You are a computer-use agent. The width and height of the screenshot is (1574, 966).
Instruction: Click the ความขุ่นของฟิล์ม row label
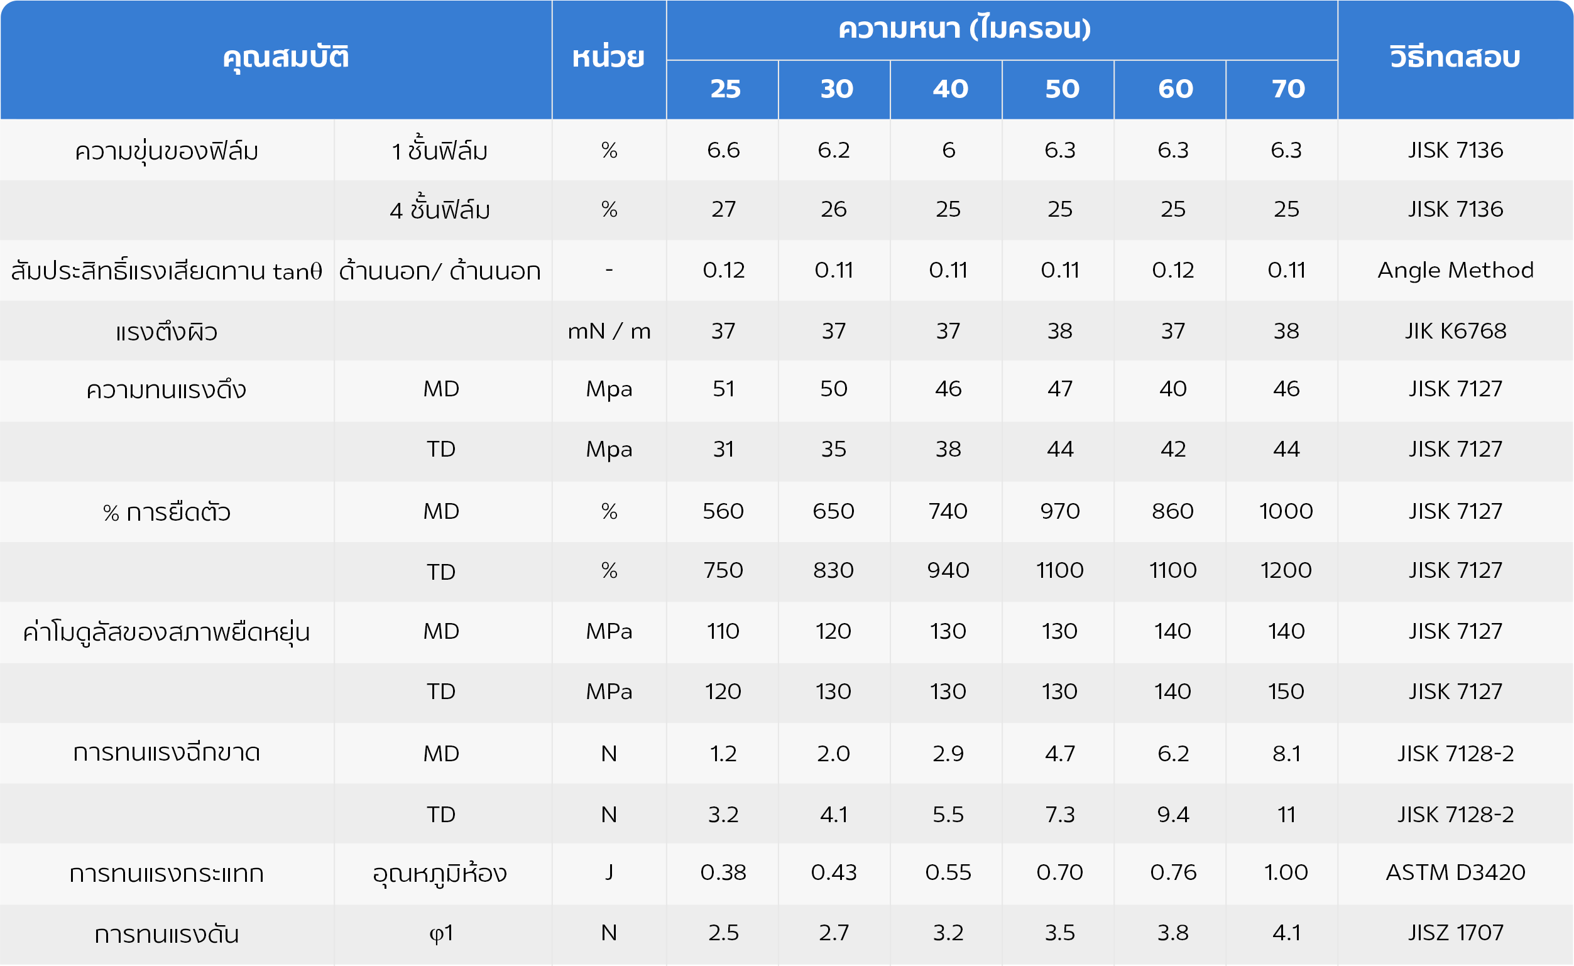pyautogui.click(x=166, y=151)
